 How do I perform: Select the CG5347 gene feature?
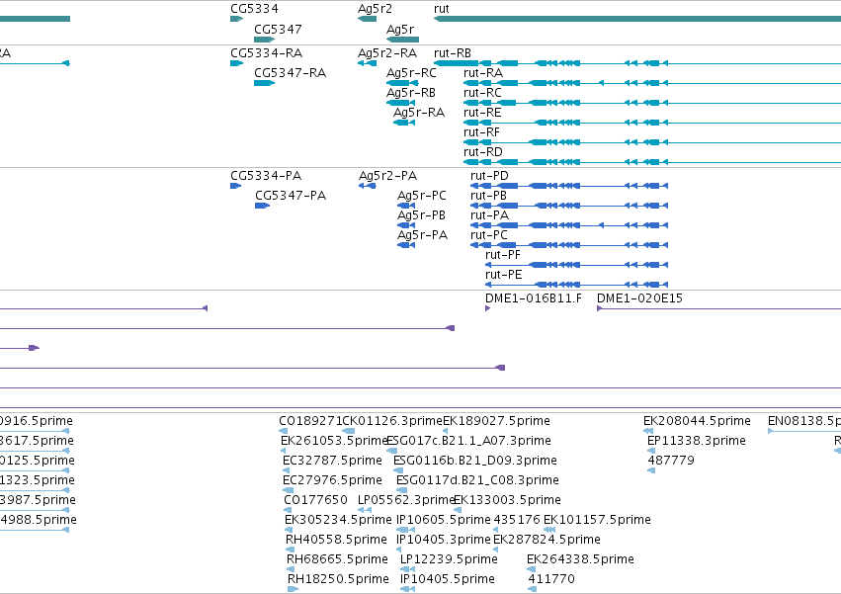pyautogui.click(x=265, y=40)
